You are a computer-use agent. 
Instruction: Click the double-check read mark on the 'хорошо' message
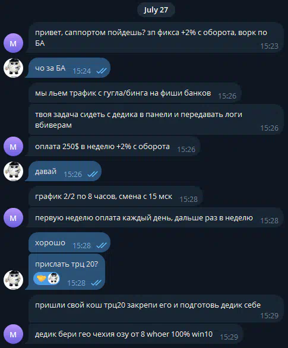[x=102, y=245]
